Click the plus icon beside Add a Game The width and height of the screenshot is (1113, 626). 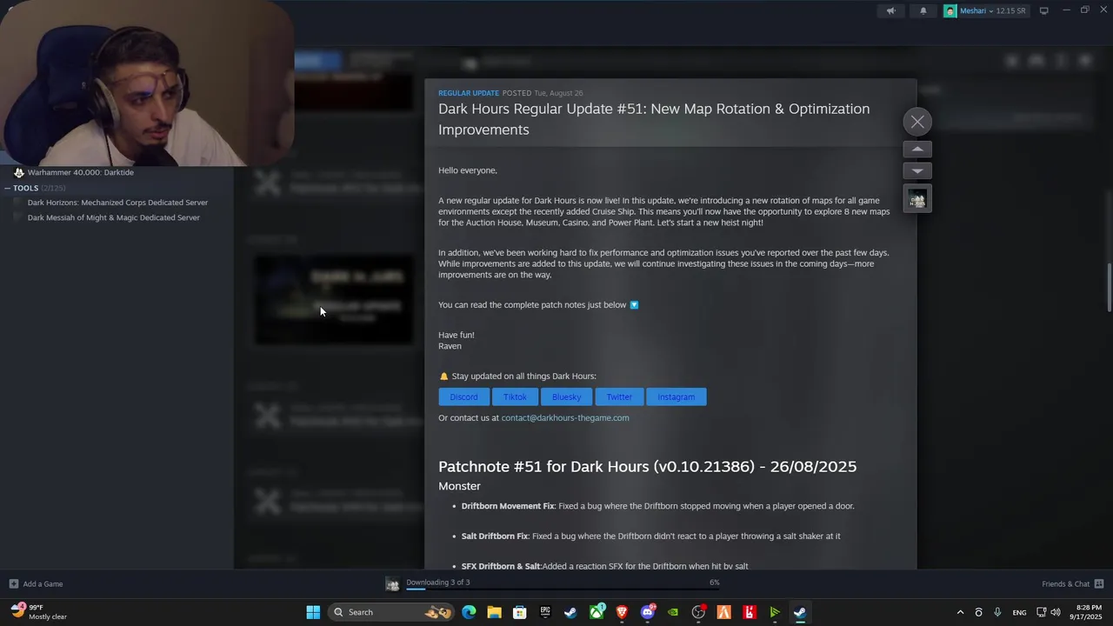(13, 583)
